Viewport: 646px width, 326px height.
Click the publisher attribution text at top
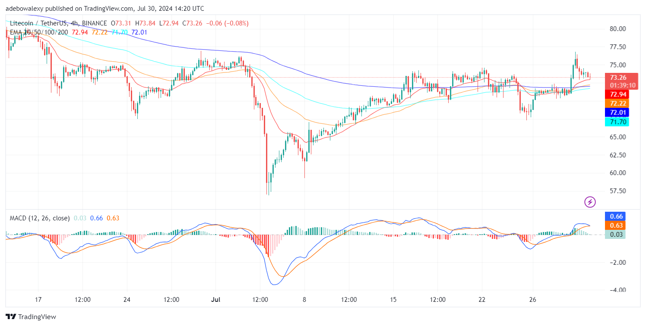105,8
